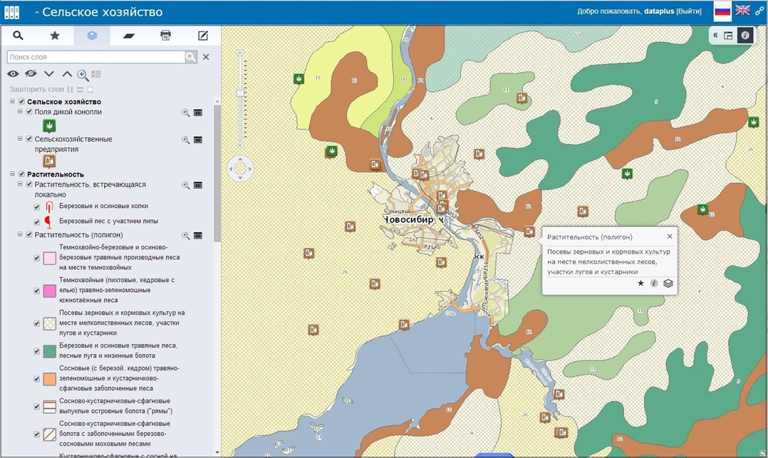Open attribute table for Поля дикой конопли

coord(198,113)
